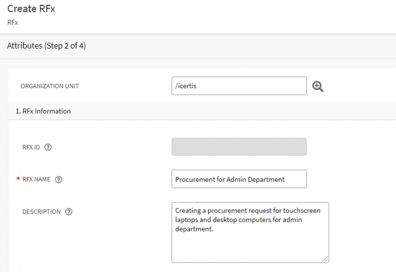This screenshot has width=396, height=272.
Task: Focus the Organization Unit field containing /icertis
Action: [239, 86]
